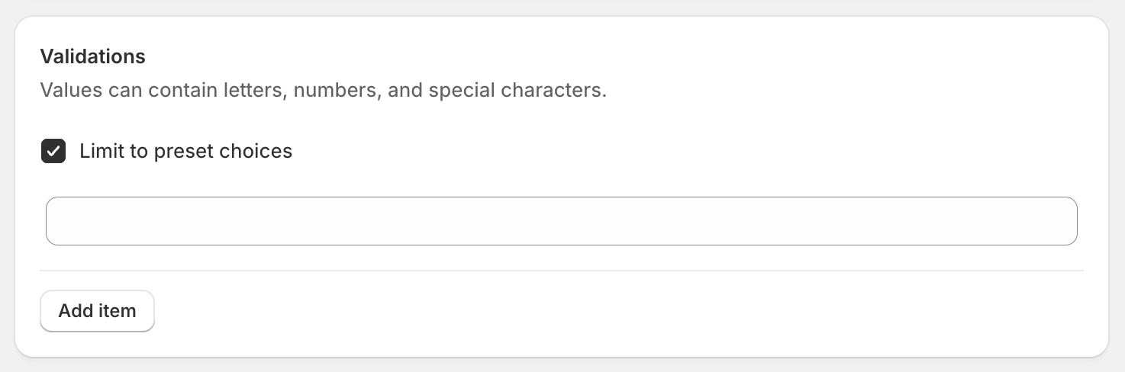Disable limiting values to preset choices
The image size is (1125, 372).
[53, 151]
